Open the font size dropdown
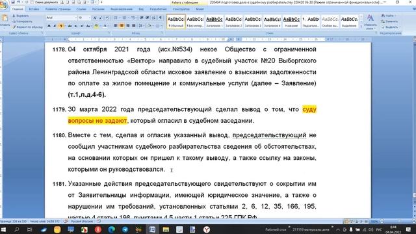Image resolution: width=416 pixels, height=234 pixels. [x=90, y=18]
